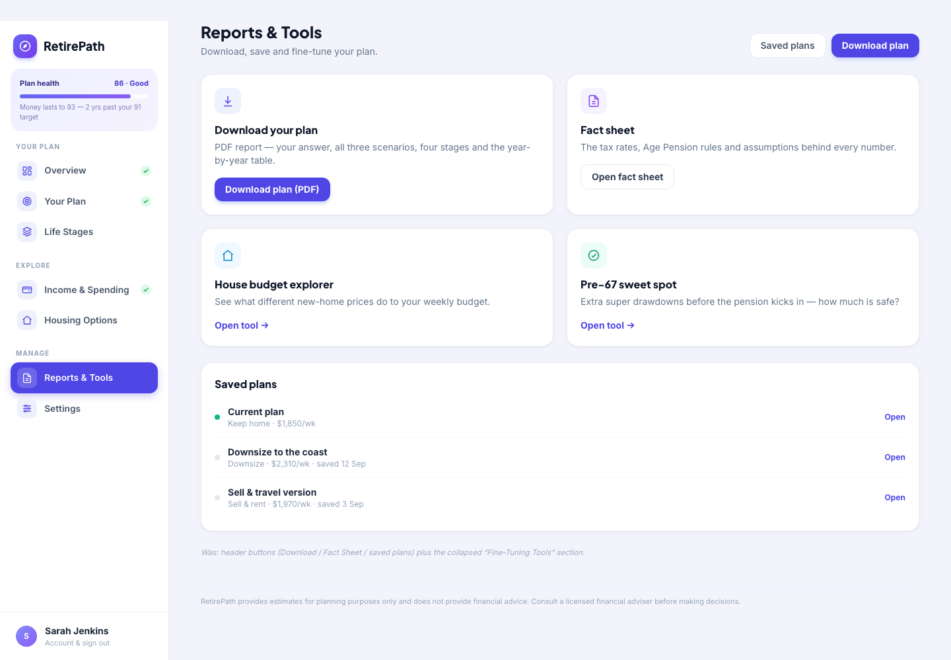This screenshot has height=660, width=951.
Task: Click the Income & Spending card icon
Action: click(27, 290)
